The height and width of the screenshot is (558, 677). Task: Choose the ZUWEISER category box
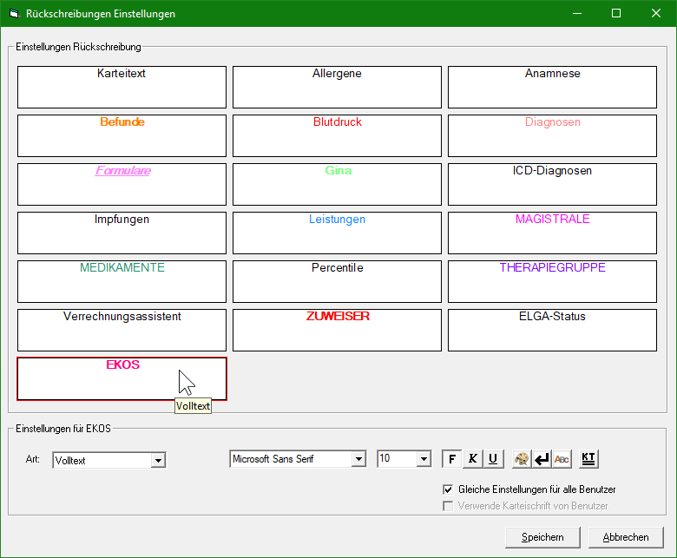(x=338, y=330)
